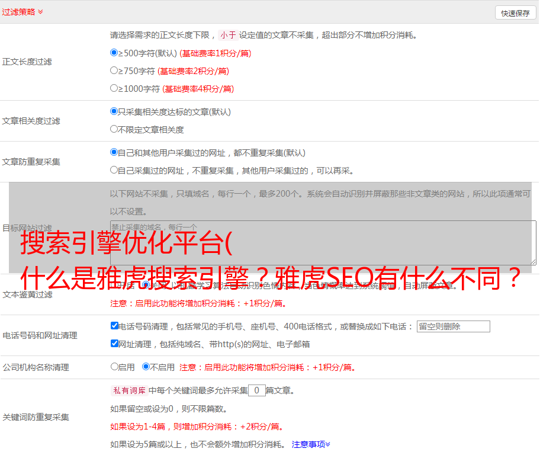Enable 公司机构名称清理 with 启用
The height and width of the screenshot is (455, 540).
click(114, 367)
